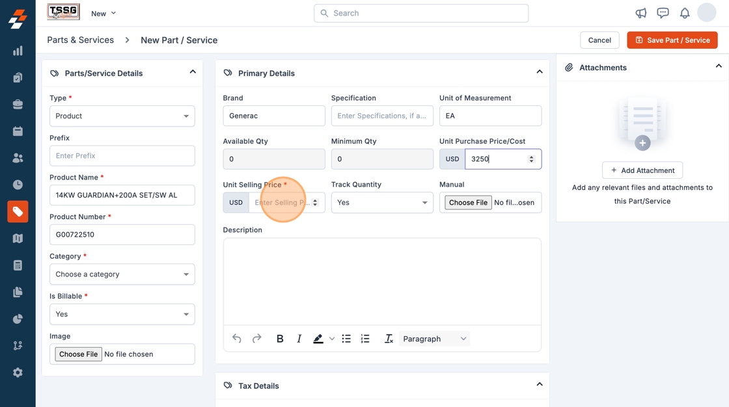The image size is (729, 407).
Task: Click Save Part / Service button
Action: pos(672,40)
